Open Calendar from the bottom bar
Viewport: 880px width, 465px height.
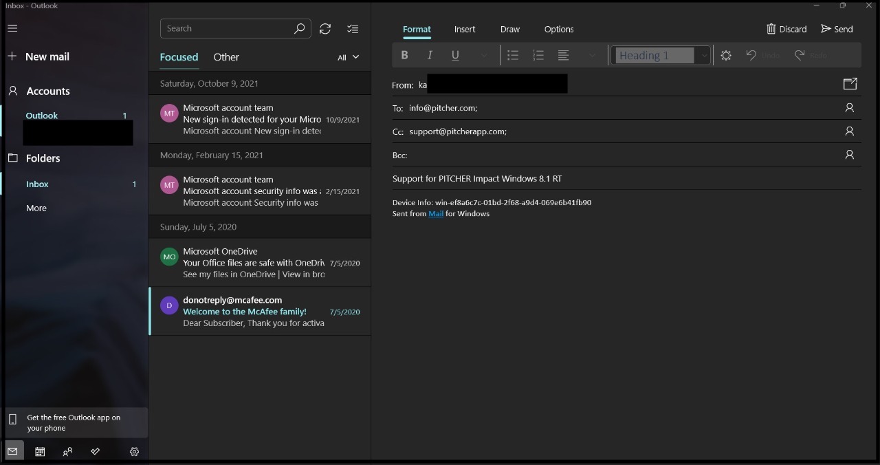[x=40, y=451]
